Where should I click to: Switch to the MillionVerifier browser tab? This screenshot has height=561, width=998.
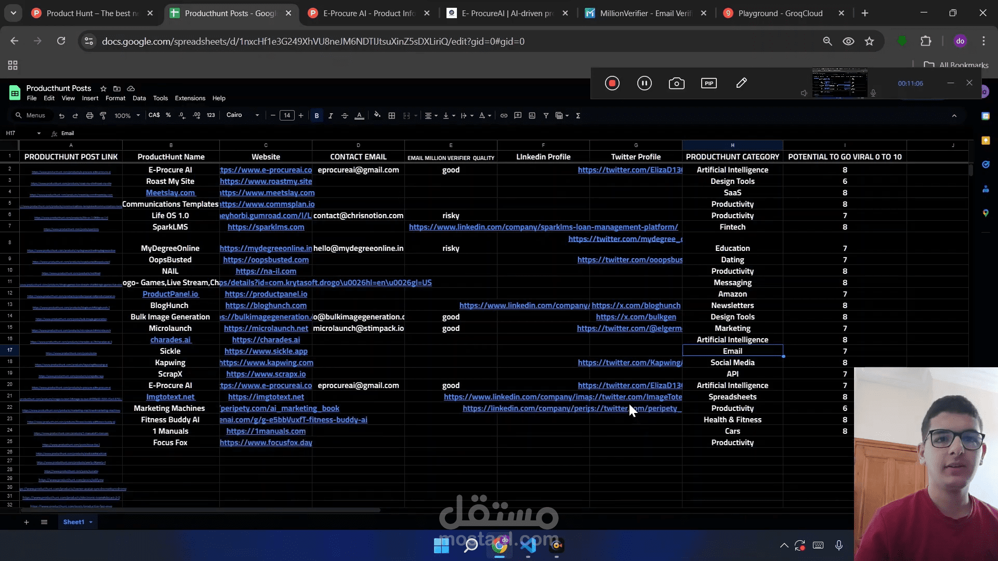click(x=646, y=14)
